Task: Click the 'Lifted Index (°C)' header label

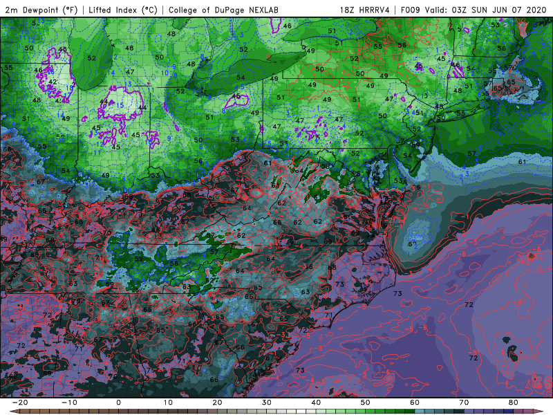Action: (x=123, y=10)
